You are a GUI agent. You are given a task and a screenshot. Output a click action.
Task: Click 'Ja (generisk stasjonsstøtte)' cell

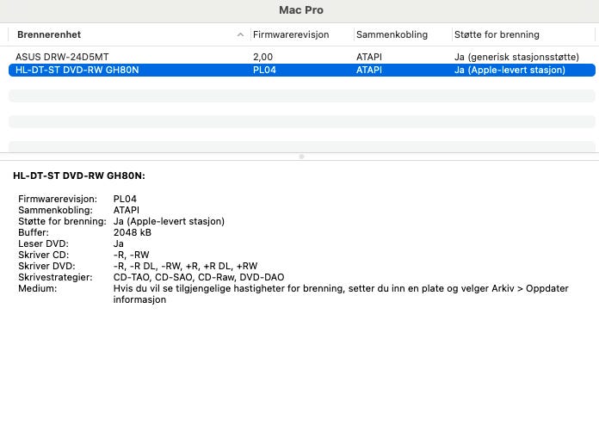pyautogui.click(x=516, y=57)
